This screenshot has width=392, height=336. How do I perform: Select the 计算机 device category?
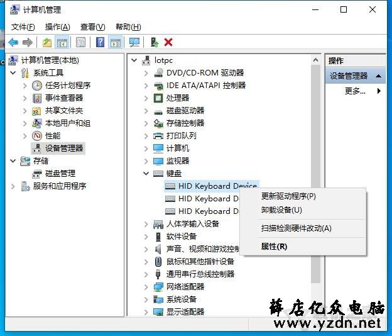[178, 148]
